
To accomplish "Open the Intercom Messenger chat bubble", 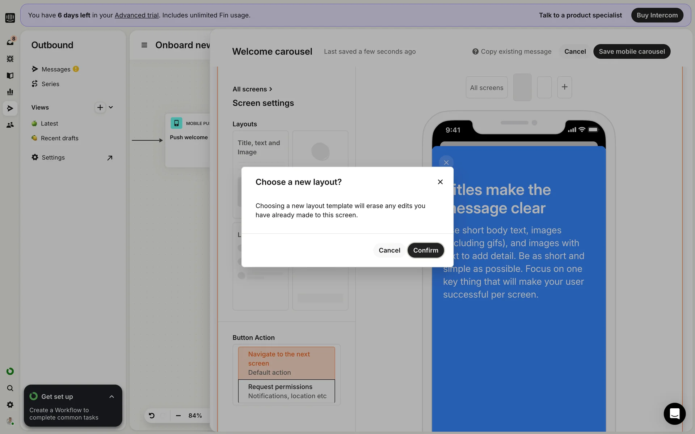I will click(x=674, y=413).
